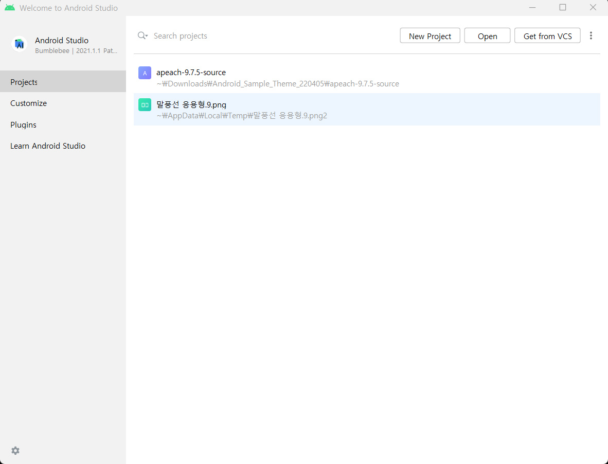Click the green project icon for 말풍선
The width and height of the screenshot is (608, 464).
point(145,105)
